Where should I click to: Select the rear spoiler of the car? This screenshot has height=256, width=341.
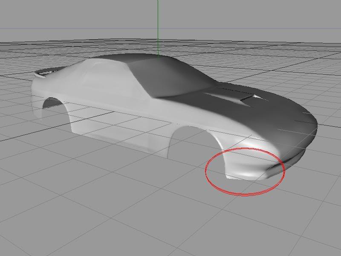(x=43, y=74)
